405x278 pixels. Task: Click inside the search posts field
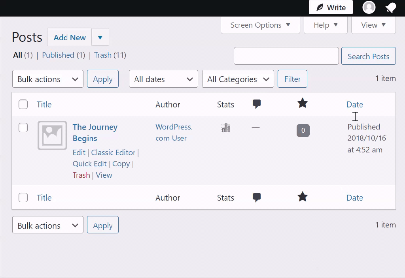pos(286,56)
